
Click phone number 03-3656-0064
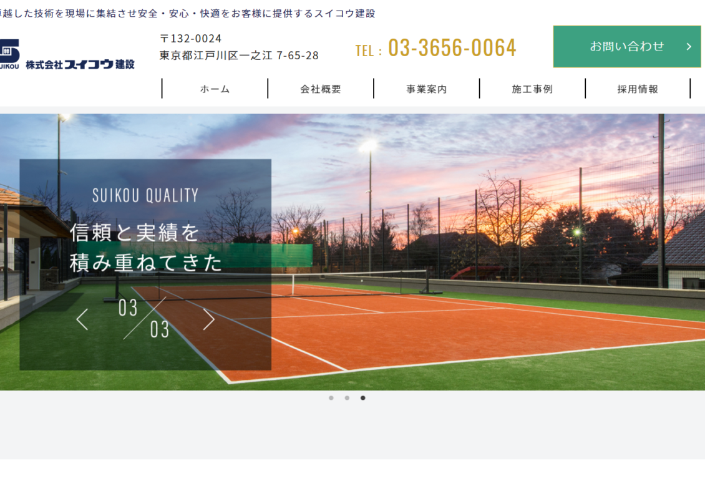[452, 48]
